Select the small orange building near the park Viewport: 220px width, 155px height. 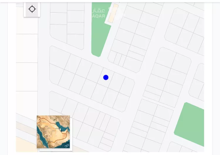pos(113,13)
